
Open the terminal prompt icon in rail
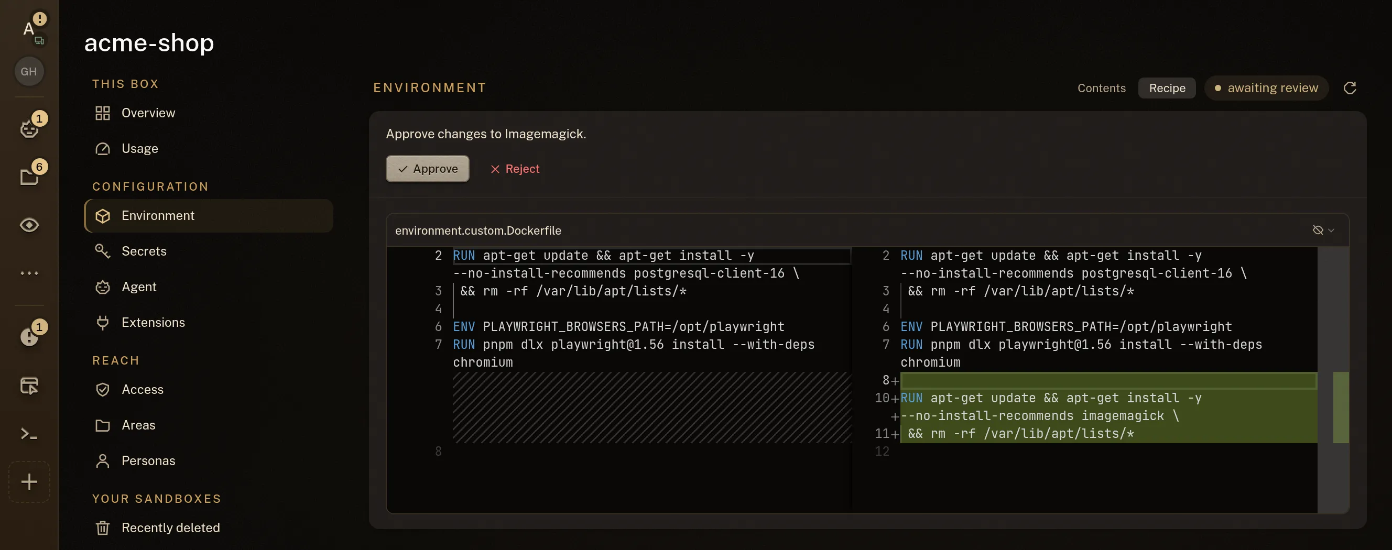click(x=29, y=433)
